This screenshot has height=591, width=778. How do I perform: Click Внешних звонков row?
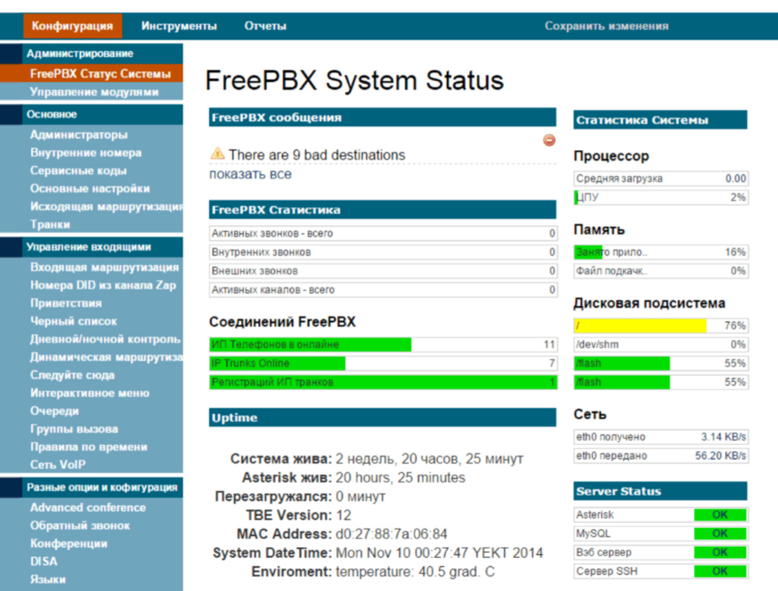(383, 270)
